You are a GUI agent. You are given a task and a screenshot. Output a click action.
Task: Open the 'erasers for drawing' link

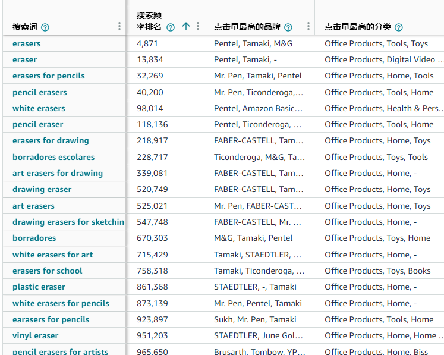[x=51, y=140]
